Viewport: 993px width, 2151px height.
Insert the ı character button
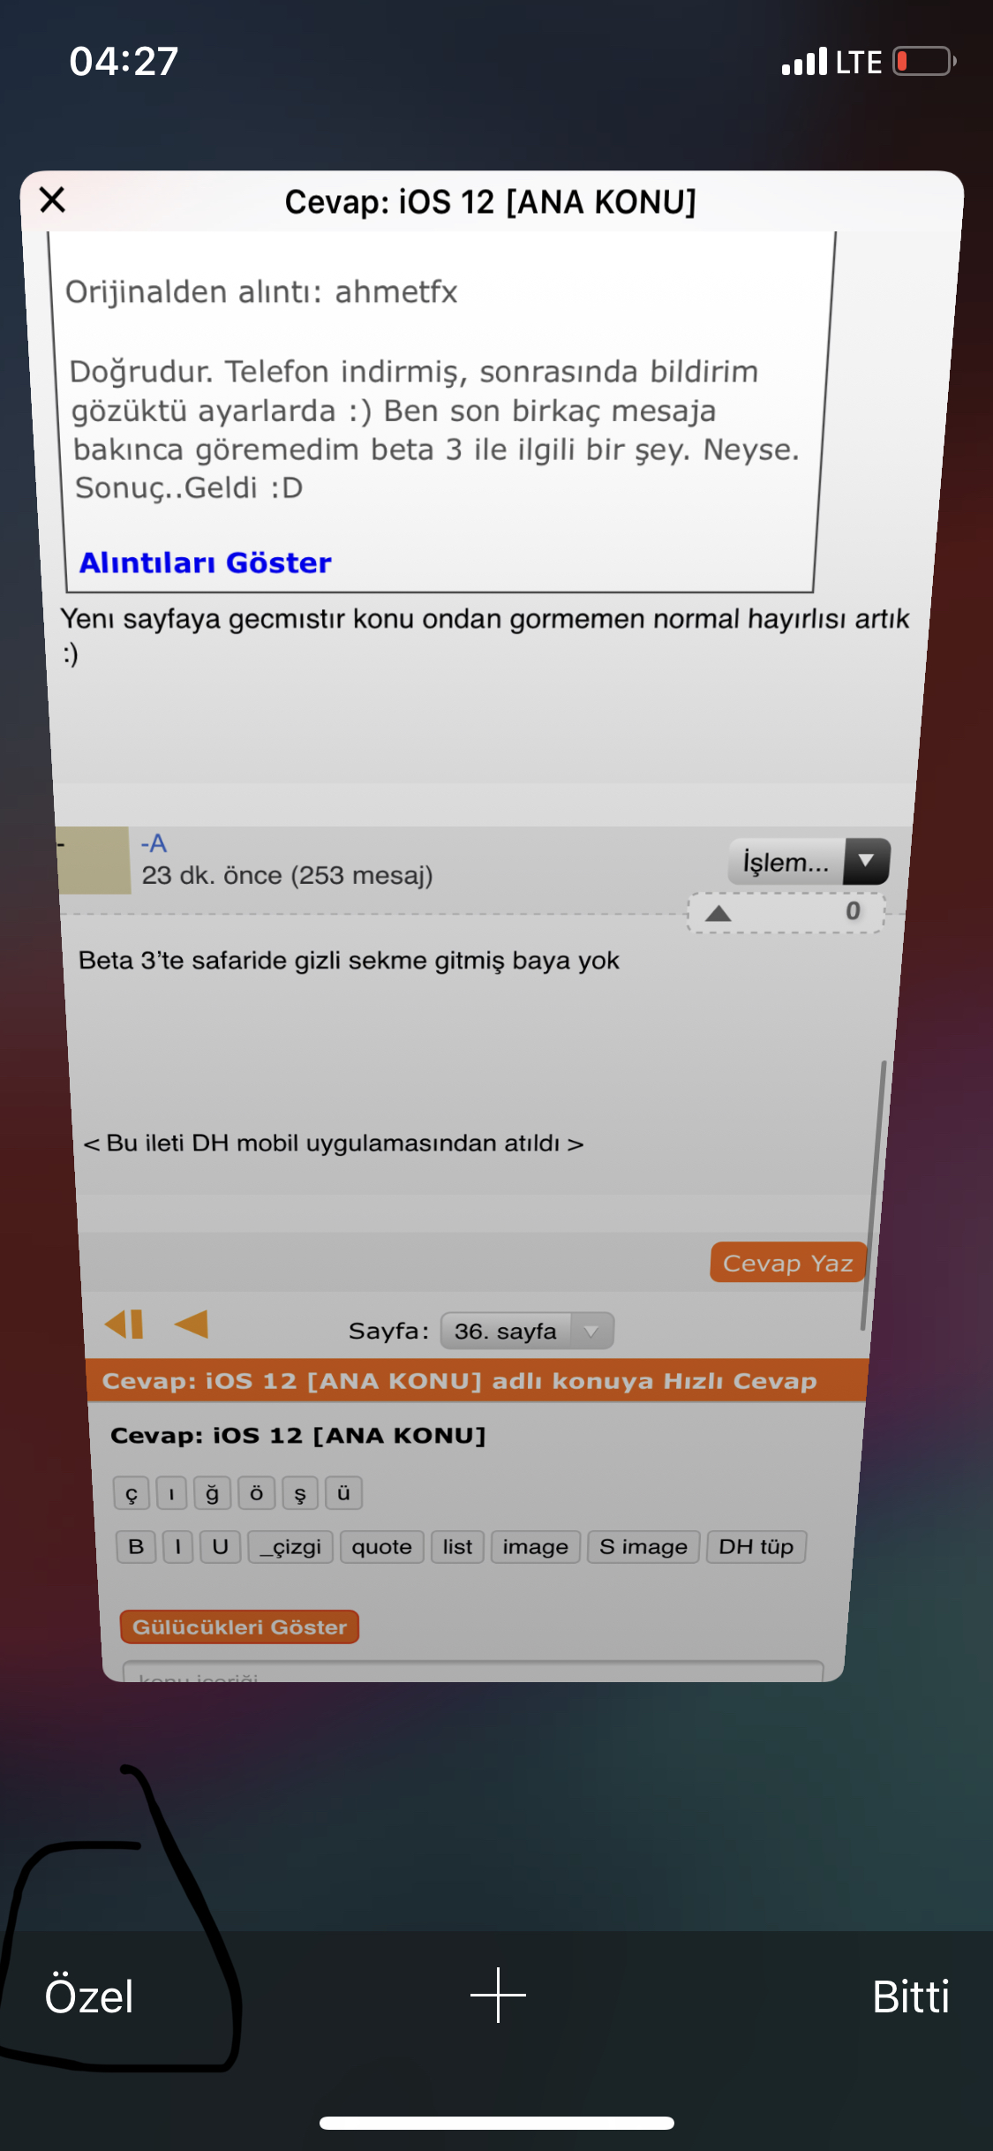pyautogui.click(x=171, y=1493)
